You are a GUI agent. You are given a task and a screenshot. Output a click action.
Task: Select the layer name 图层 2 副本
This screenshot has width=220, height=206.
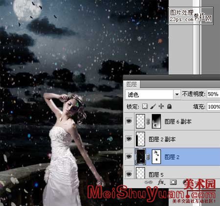tap(162, 139)
